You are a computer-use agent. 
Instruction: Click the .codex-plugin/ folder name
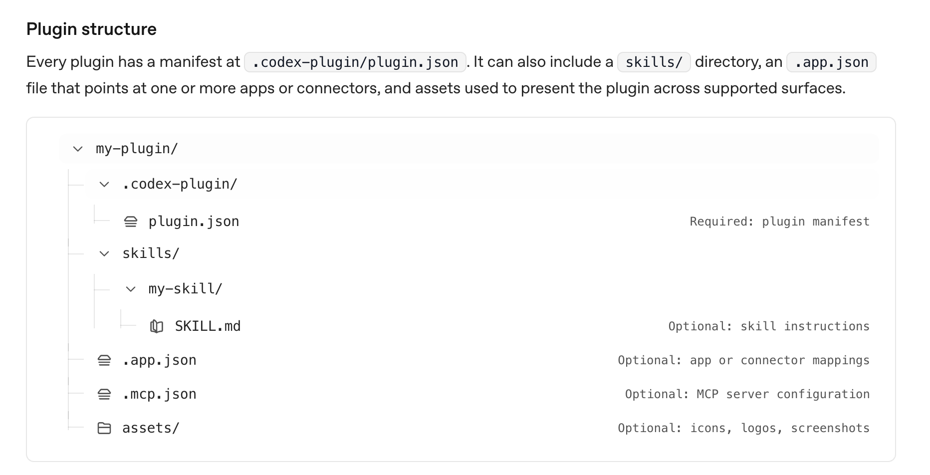tap(180, 184)
